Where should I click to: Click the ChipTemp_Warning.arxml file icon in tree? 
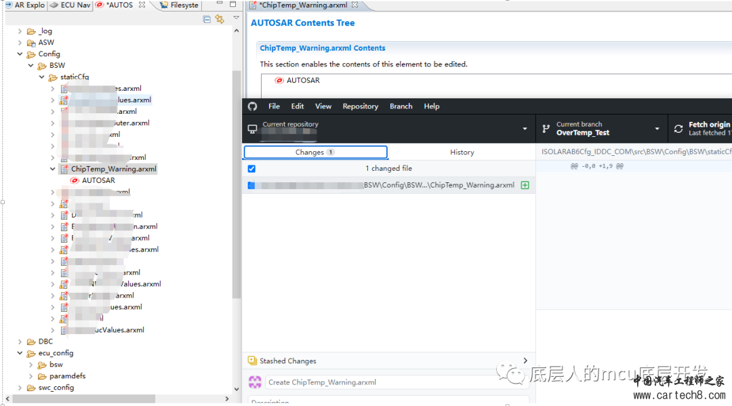coord(64,169)
